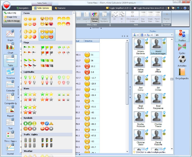
Task: Open the Activities soccer ball icon
Action: tap(182, 61)
